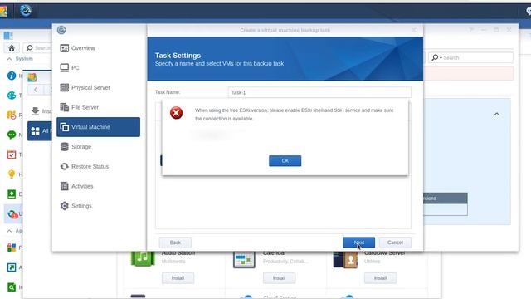This screenshot has width=531, height=299.
Task: Cancel the backup task wizard
Action: pyautogui.click(x=395, y=243)
